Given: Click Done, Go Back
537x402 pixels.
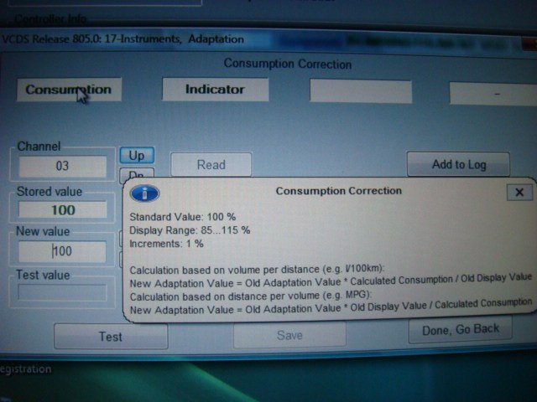Looking at the screenshot, I should [x=460, y=329].
